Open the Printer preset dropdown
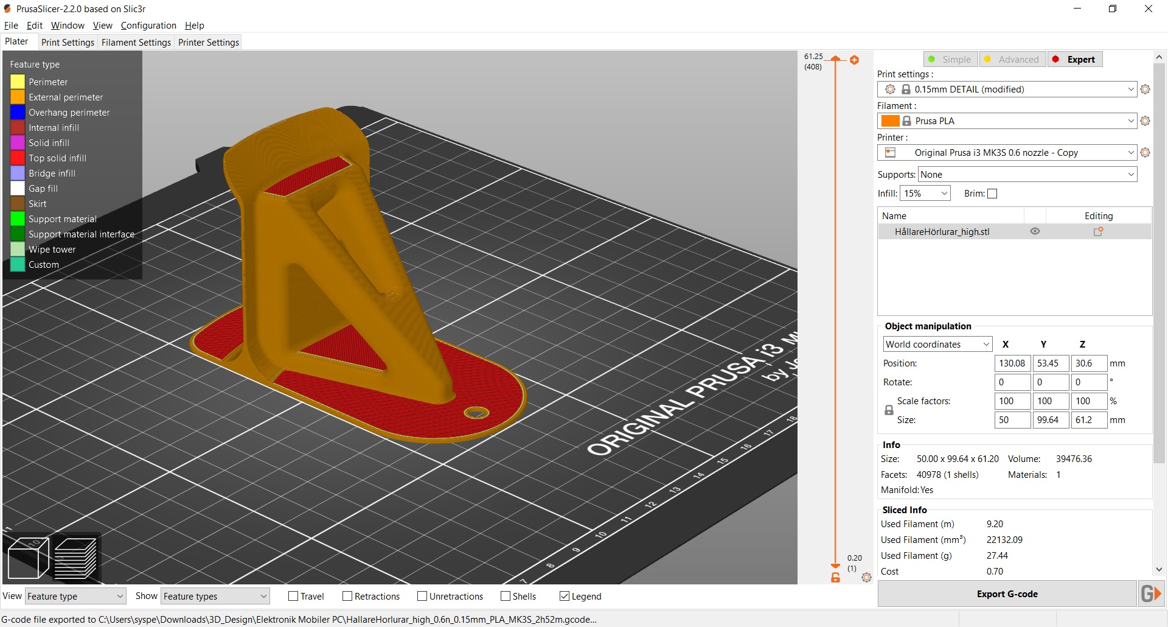Viewport: 1168px width, 627px height. coord(1007,153)
